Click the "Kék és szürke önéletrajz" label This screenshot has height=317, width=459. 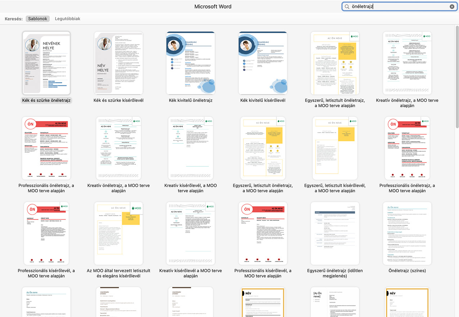[46, 100]
